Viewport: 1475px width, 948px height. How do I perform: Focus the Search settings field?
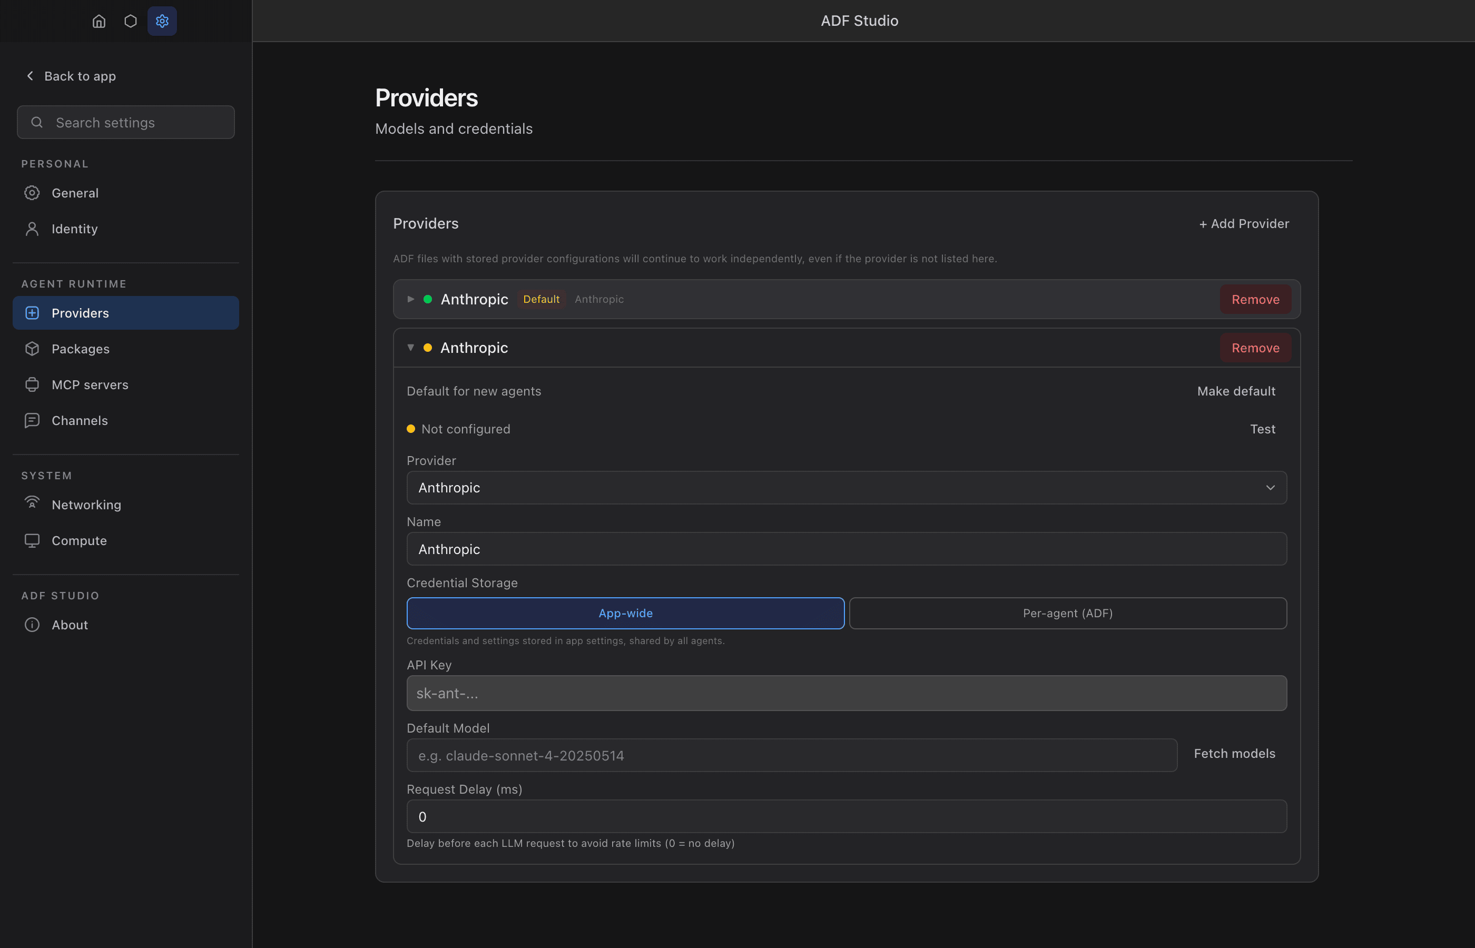(x=125, y=122)
